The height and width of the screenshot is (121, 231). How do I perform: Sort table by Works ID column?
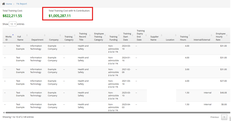tap(9, 38)
